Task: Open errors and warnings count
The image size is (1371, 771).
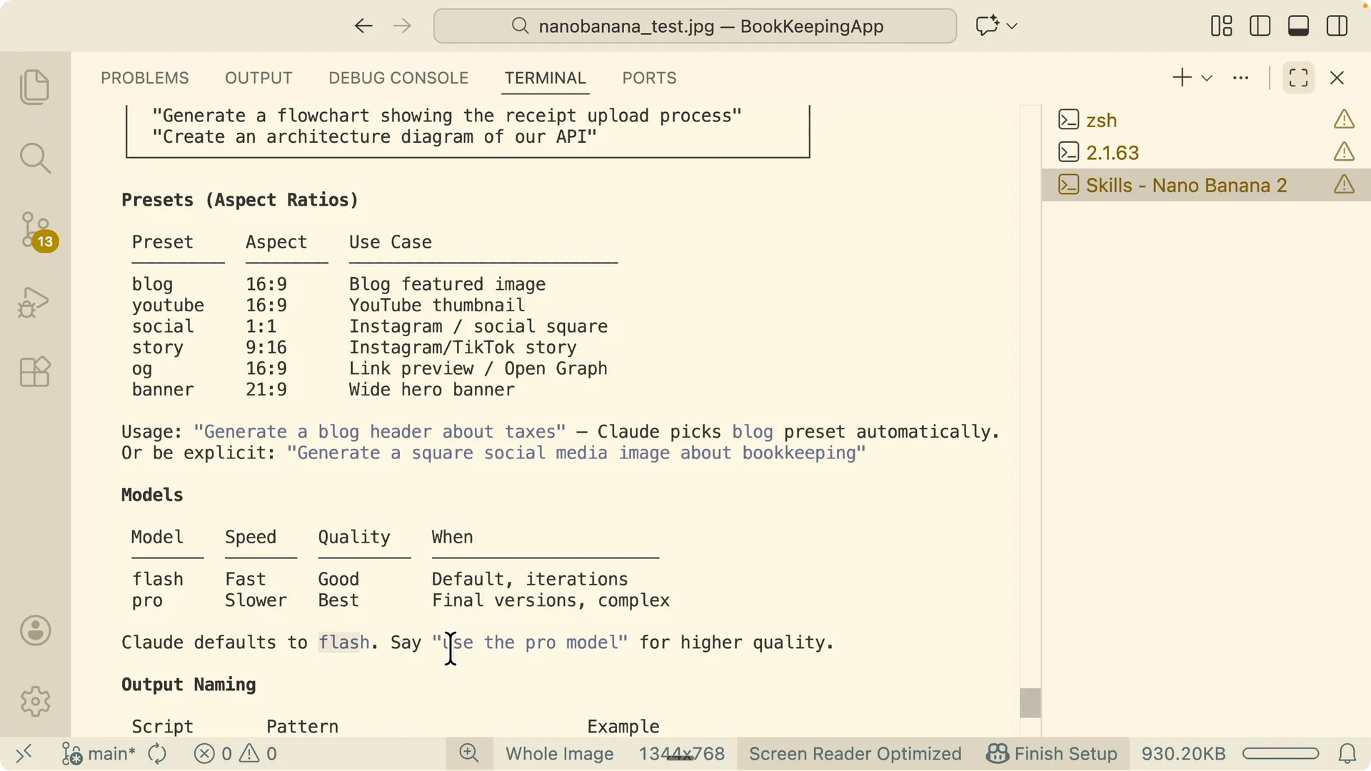Action: pyautogui.click(x=236, y=754)
